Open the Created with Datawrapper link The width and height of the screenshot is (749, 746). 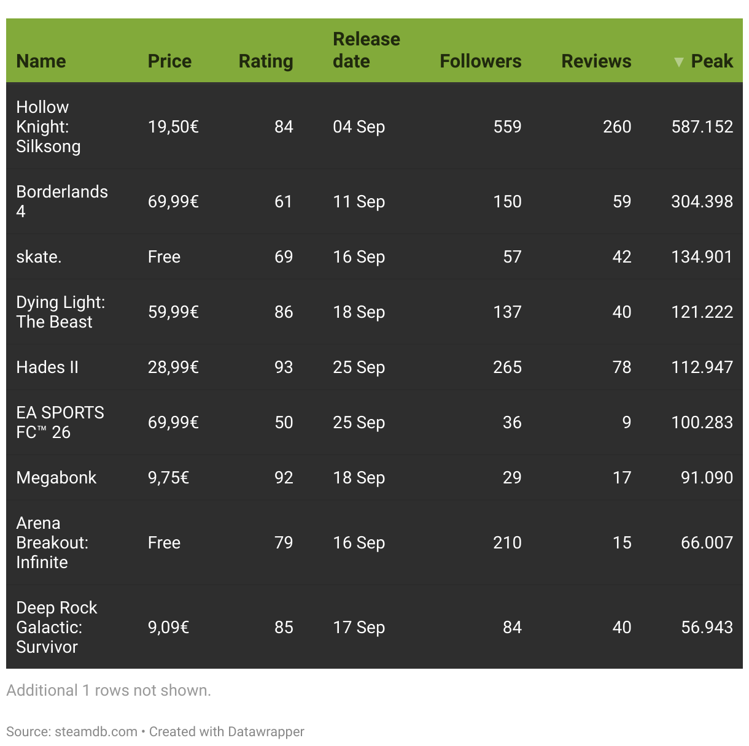pos(227,731)
